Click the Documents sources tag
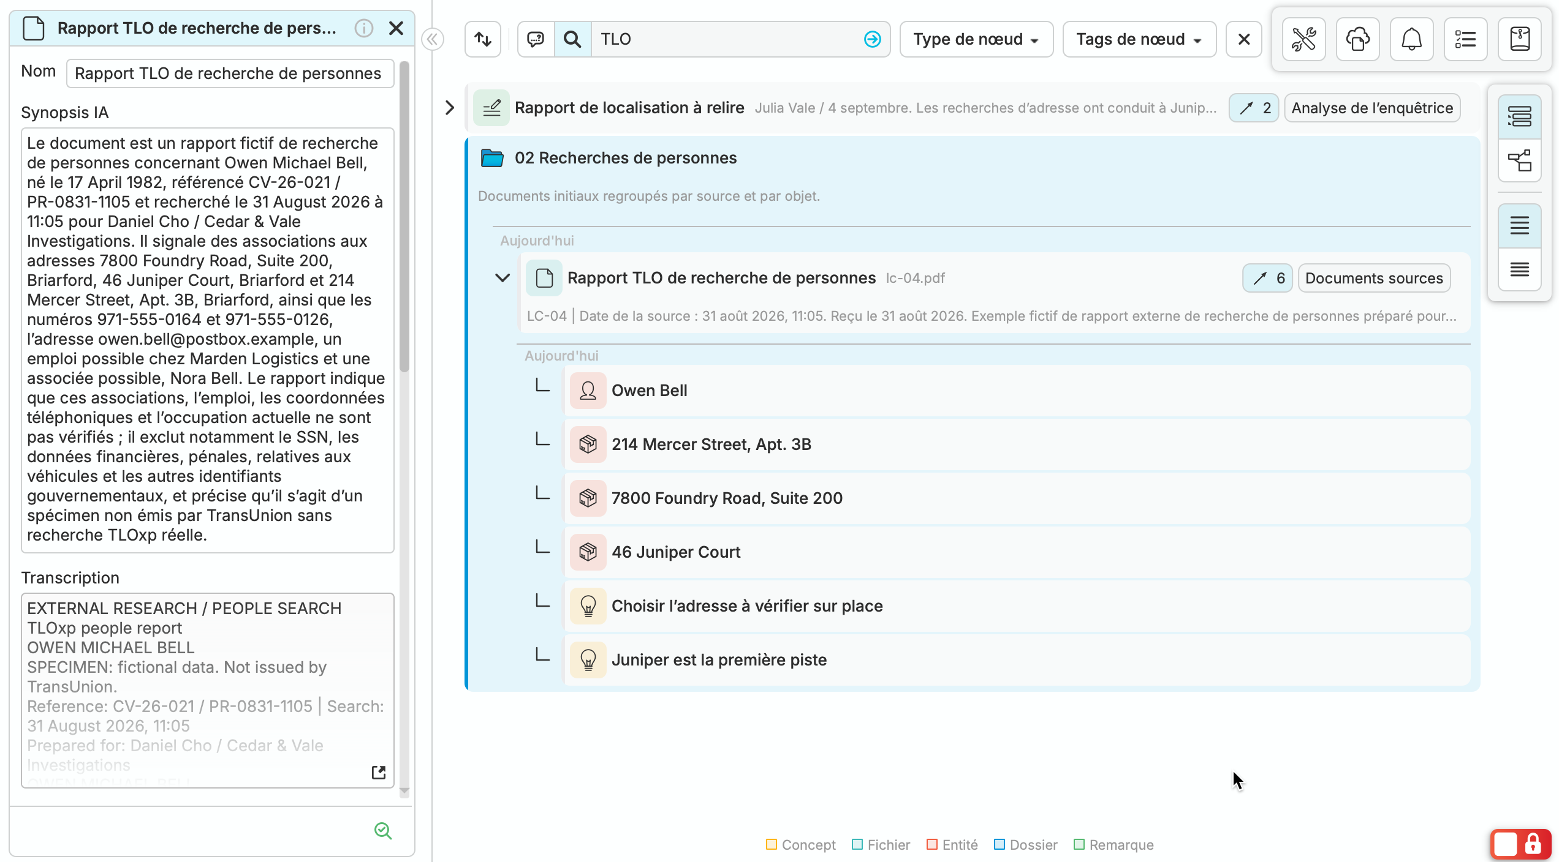This screenshot has width=1559, height=862. 1374,278
